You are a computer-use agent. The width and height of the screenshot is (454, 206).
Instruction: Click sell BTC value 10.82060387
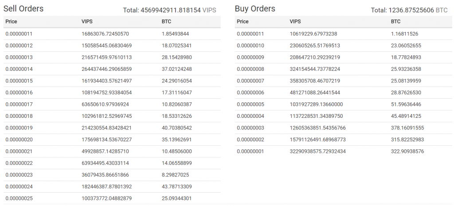[x=176, y=104]
